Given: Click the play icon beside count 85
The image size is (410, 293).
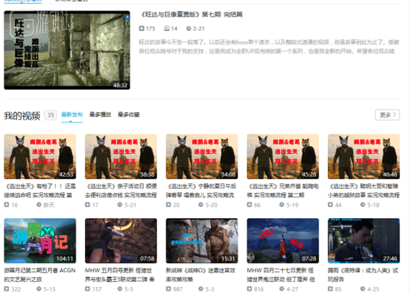Looking at the screenshot, I should coord(330,289).
